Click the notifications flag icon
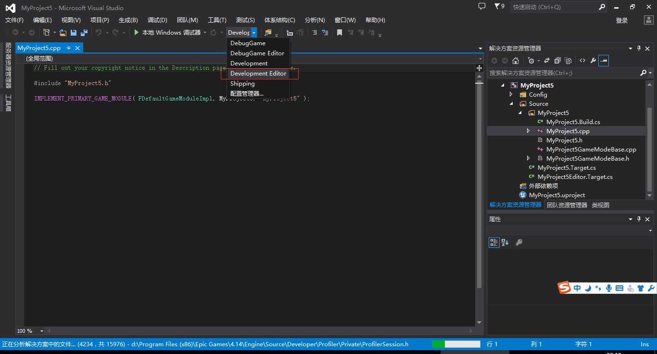Screen dimensions: 657x354 tap(497, 7)
